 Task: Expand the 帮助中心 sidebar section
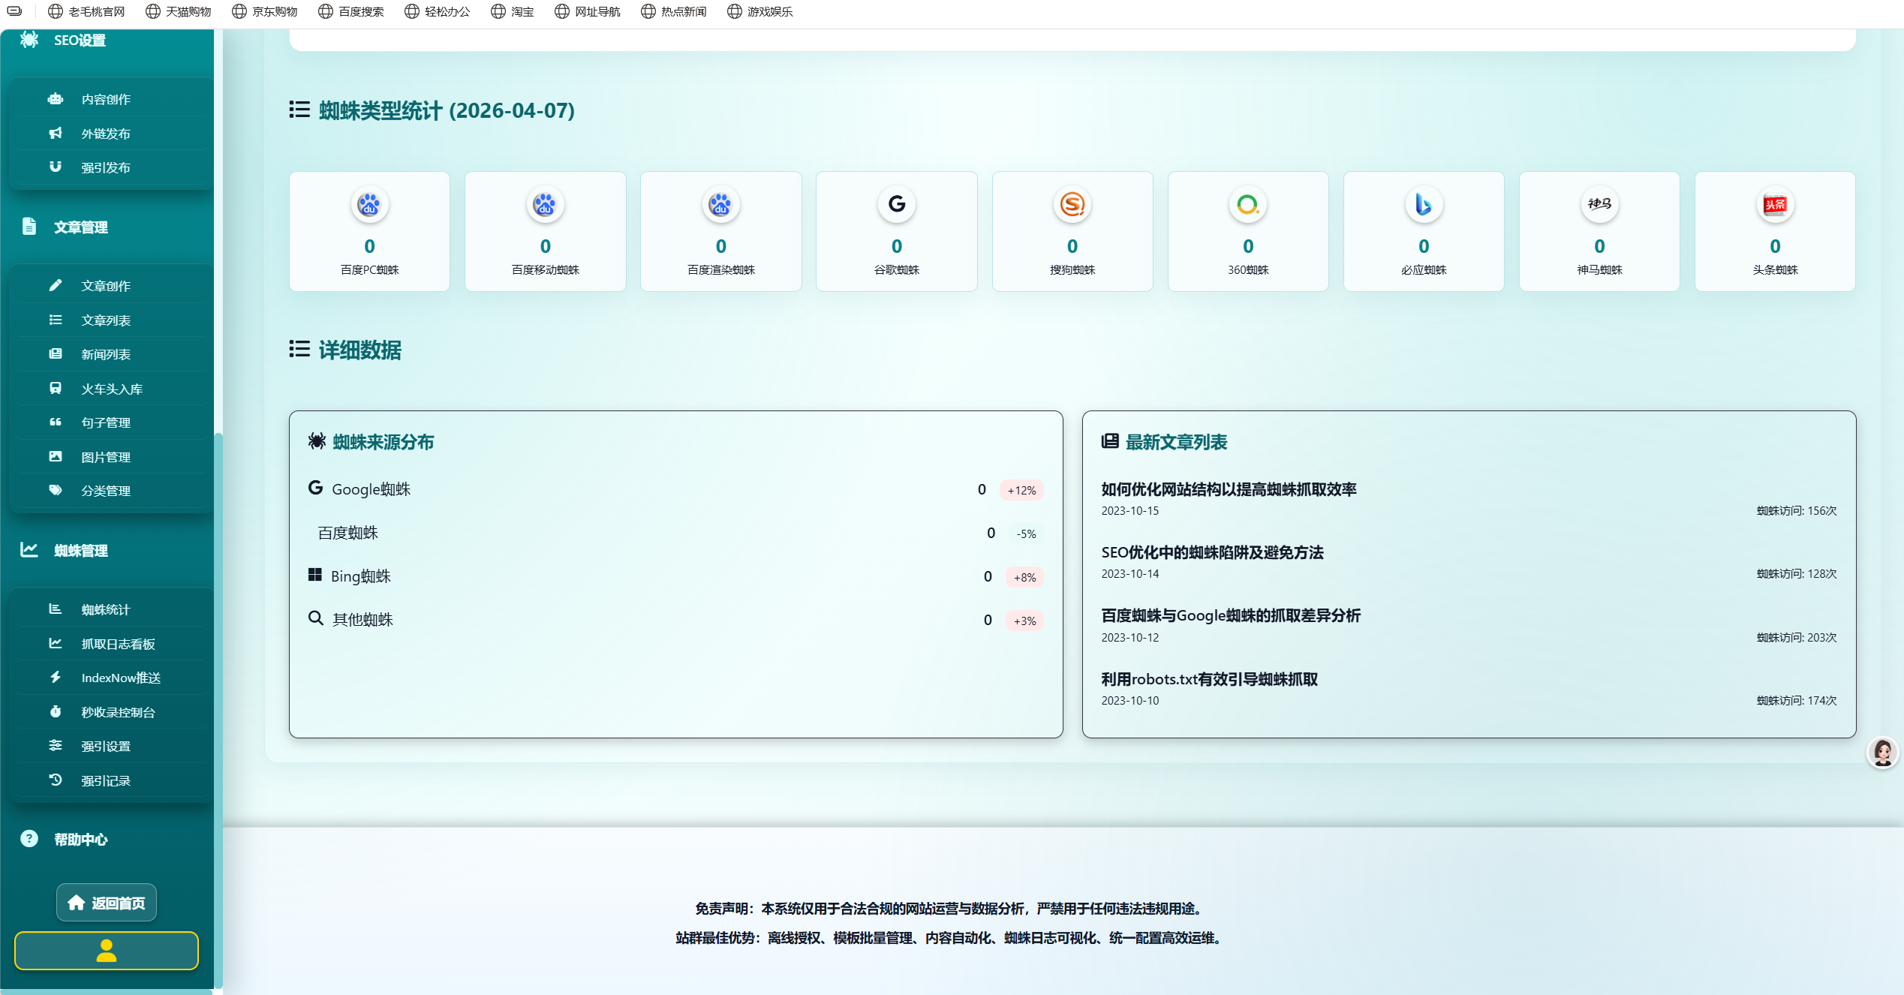[x=80, y=840]
